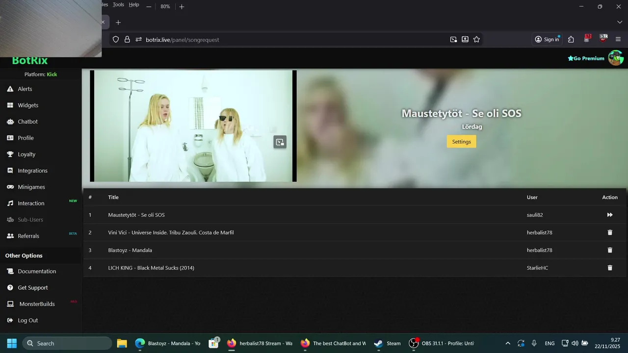
Task: Open the browser extensions puzzle icon
Action: tap(571, 39)
